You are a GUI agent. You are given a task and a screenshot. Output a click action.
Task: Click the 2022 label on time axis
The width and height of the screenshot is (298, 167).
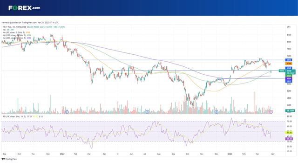coord(62,154)
